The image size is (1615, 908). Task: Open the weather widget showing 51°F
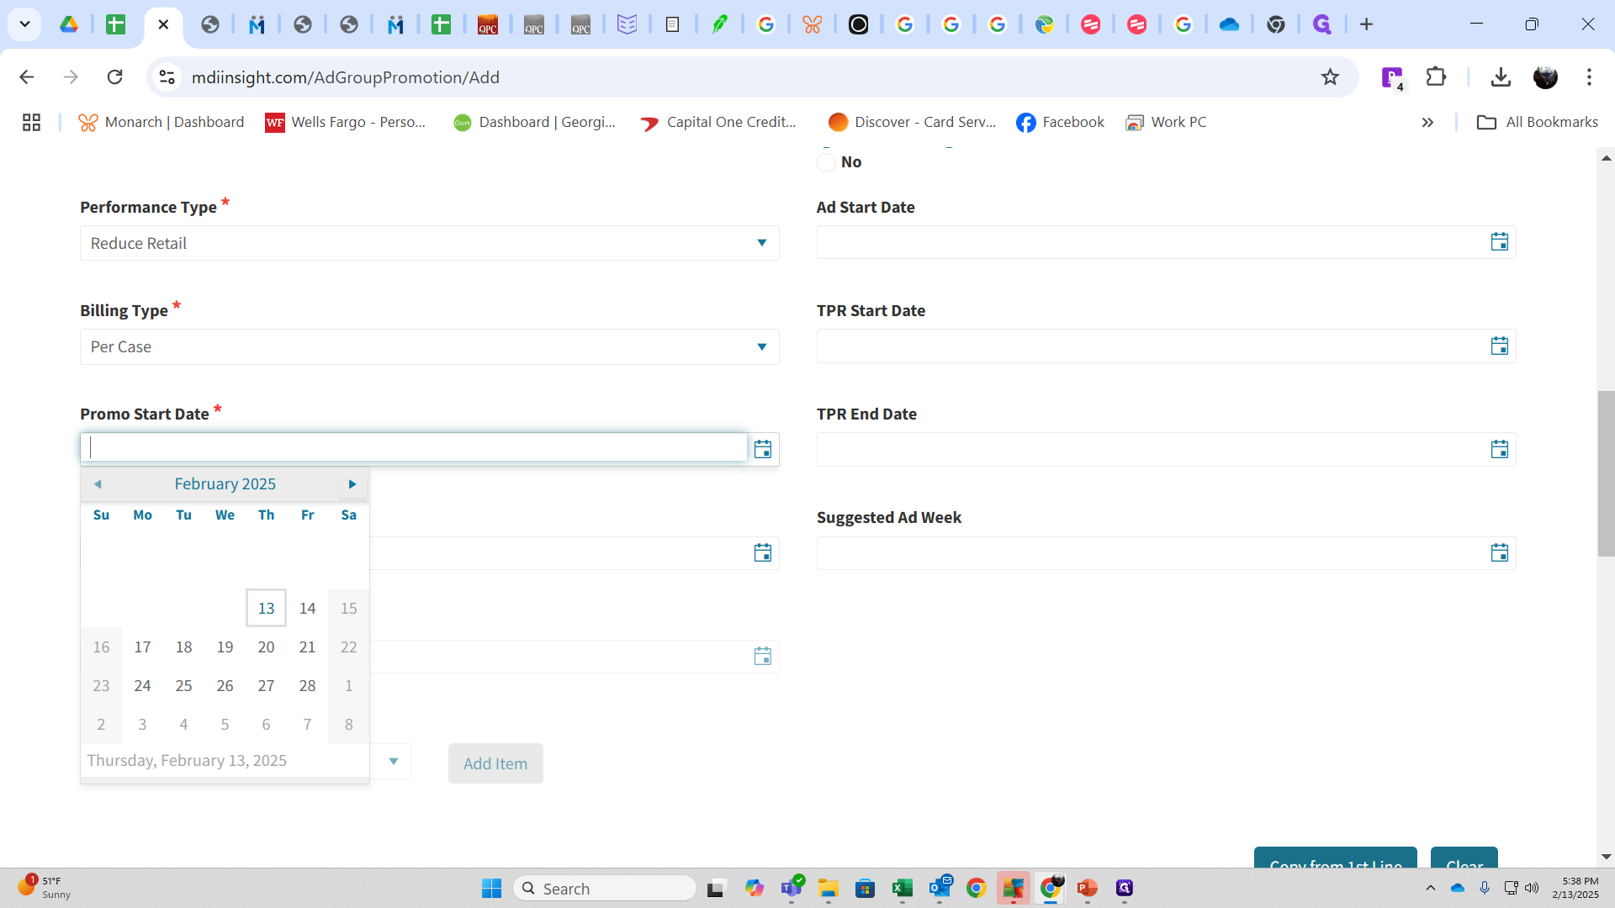point(45,888)
